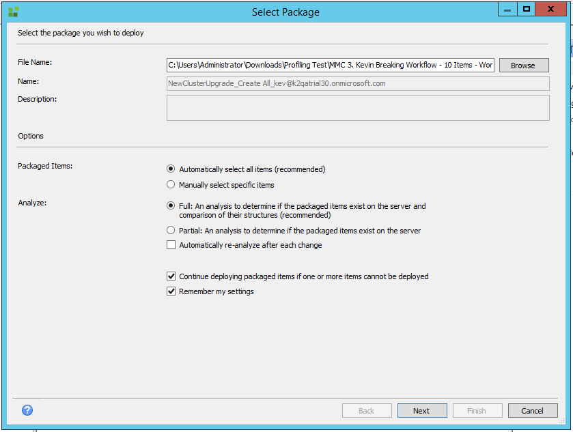The image size is (573, 432).
Task: Click the green app icon in title bar
Action: pyautogui.click(x=13, y=12)
